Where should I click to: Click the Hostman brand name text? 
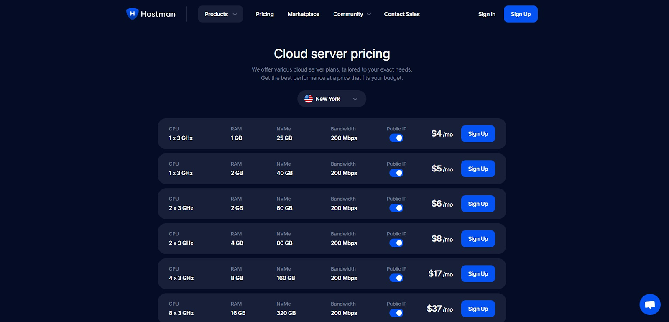[158, 14]
